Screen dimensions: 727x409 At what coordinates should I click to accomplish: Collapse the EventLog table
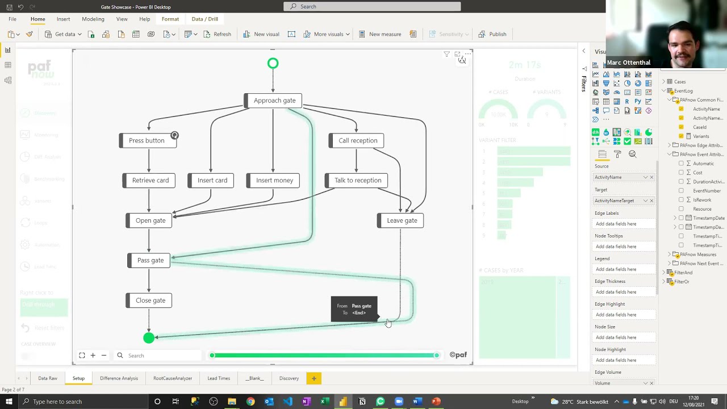tap(663, 91)
